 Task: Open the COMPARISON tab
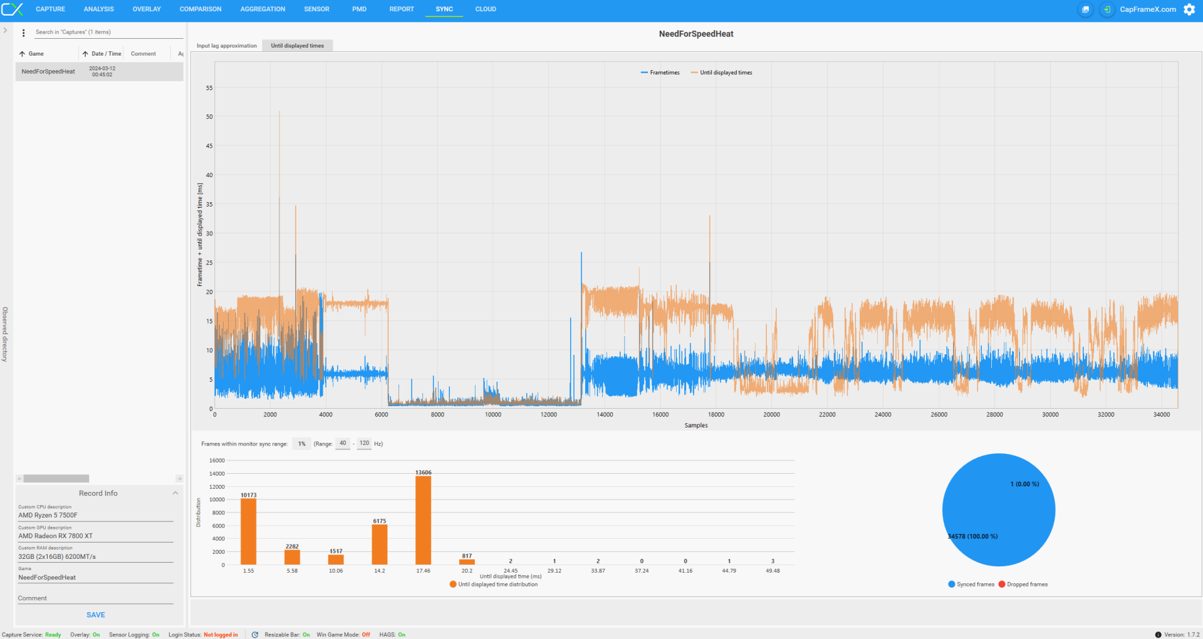tap(200, 9)
